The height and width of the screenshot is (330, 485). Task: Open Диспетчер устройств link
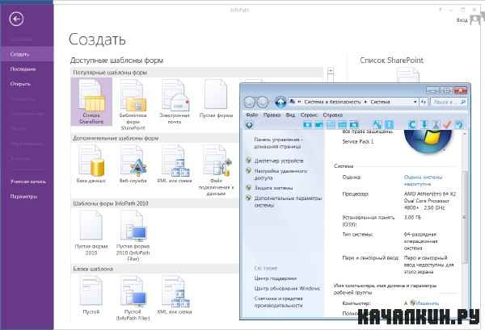pyautogui.click(x=279, y=161)
